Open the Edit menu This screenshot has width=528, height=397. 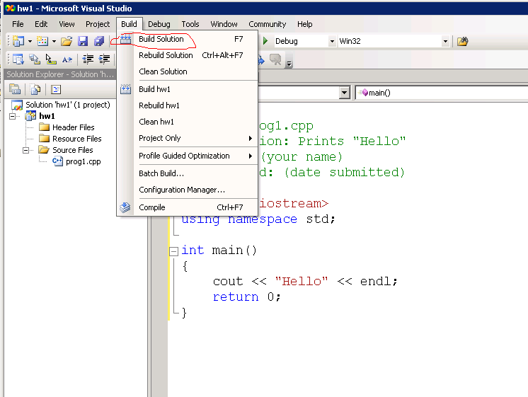pyautogui.click(x=41, y=24)
